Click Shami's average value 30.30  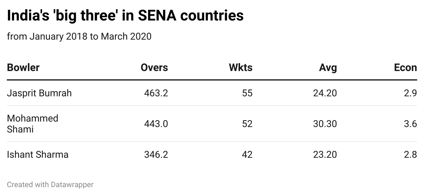click(325, 124)
